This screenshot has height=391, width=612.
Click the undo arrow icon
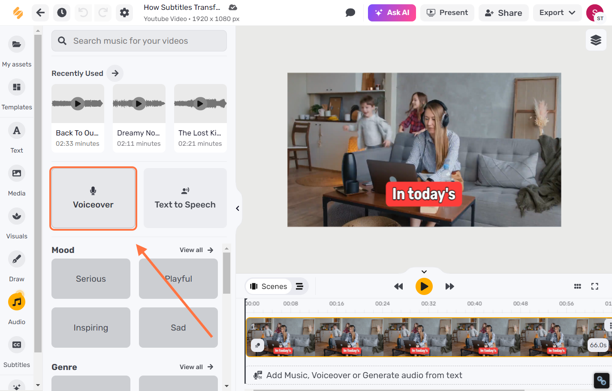point(83,12)
